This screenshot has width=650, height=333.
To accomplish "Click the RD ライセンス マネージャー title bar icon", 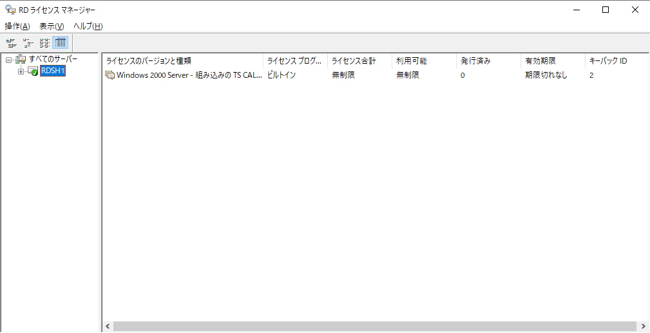I will pyautogui.click(x=10, y=10).
